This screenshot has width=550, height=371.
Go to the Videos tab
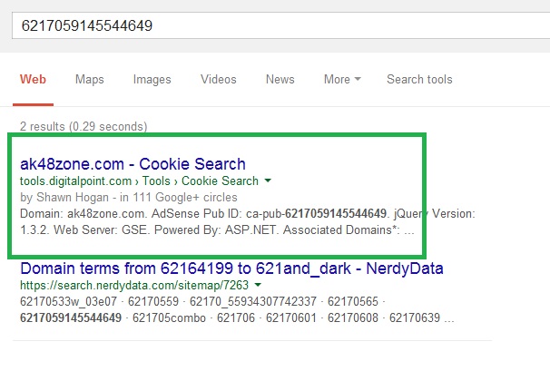pyautogui.click(x=219, y=79)
